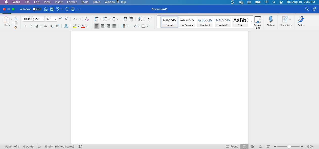
Task: Align the text to the right
Action: pyautogui.click(x=108, y=26)
